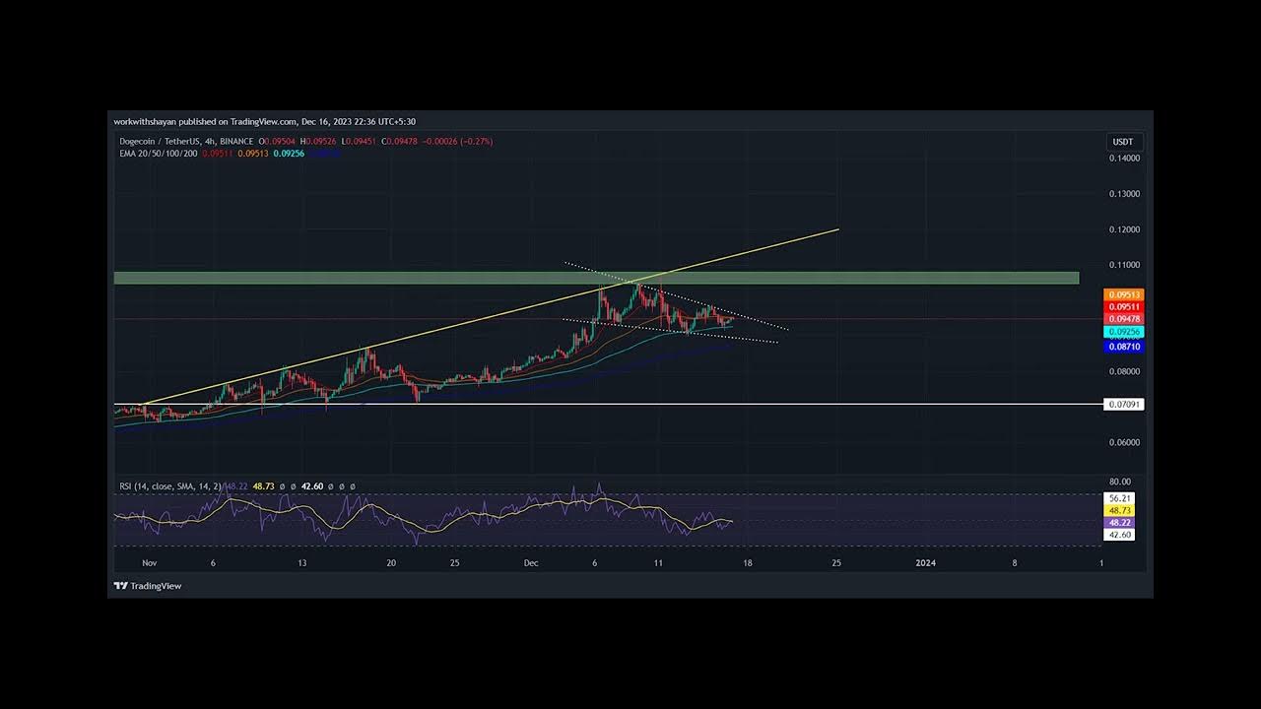
Task: Click the 2024 label on time axis
Action: [925, 563]
